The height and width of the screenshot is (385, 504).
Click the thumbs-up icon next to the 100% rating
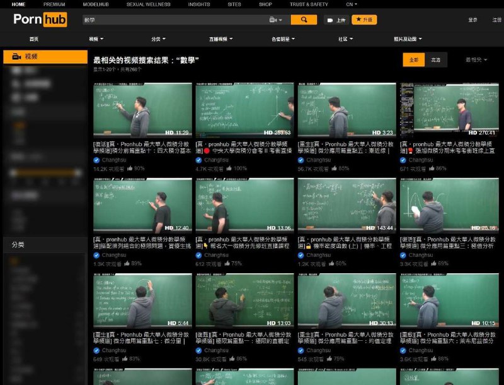(229, 168)
